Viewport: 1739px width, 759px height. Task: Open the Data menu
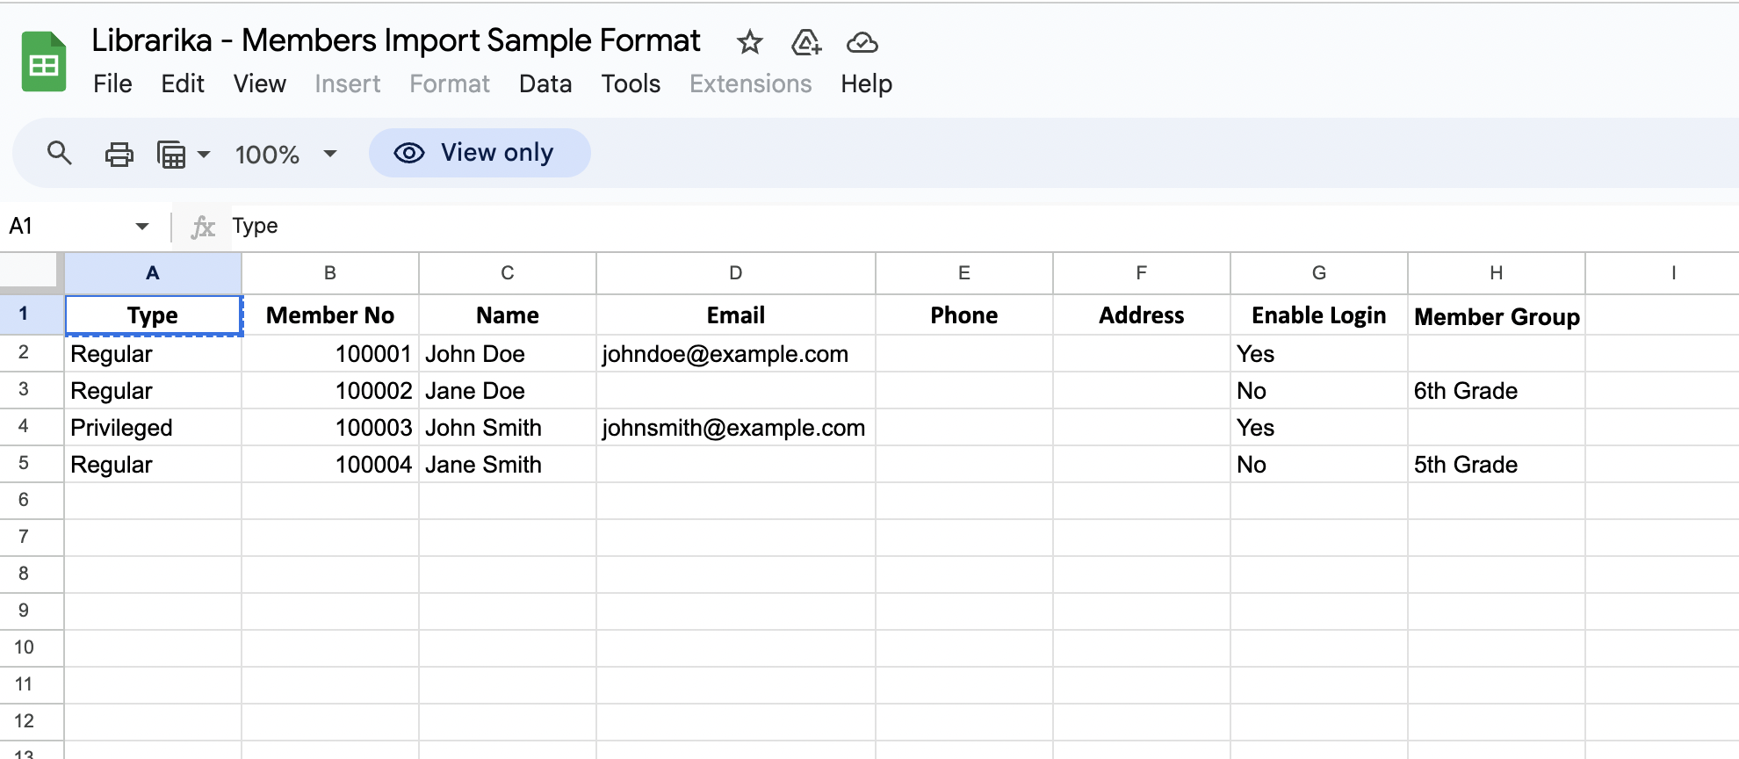click(545, 83)
